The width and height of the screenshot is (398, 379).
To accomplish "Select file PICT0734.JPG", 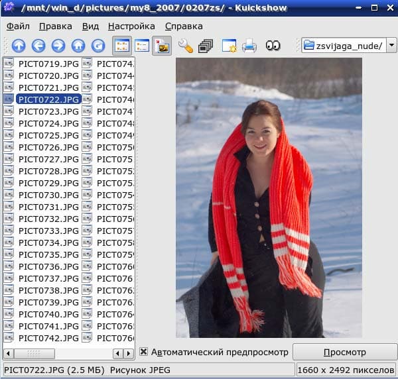I will 48,243.
